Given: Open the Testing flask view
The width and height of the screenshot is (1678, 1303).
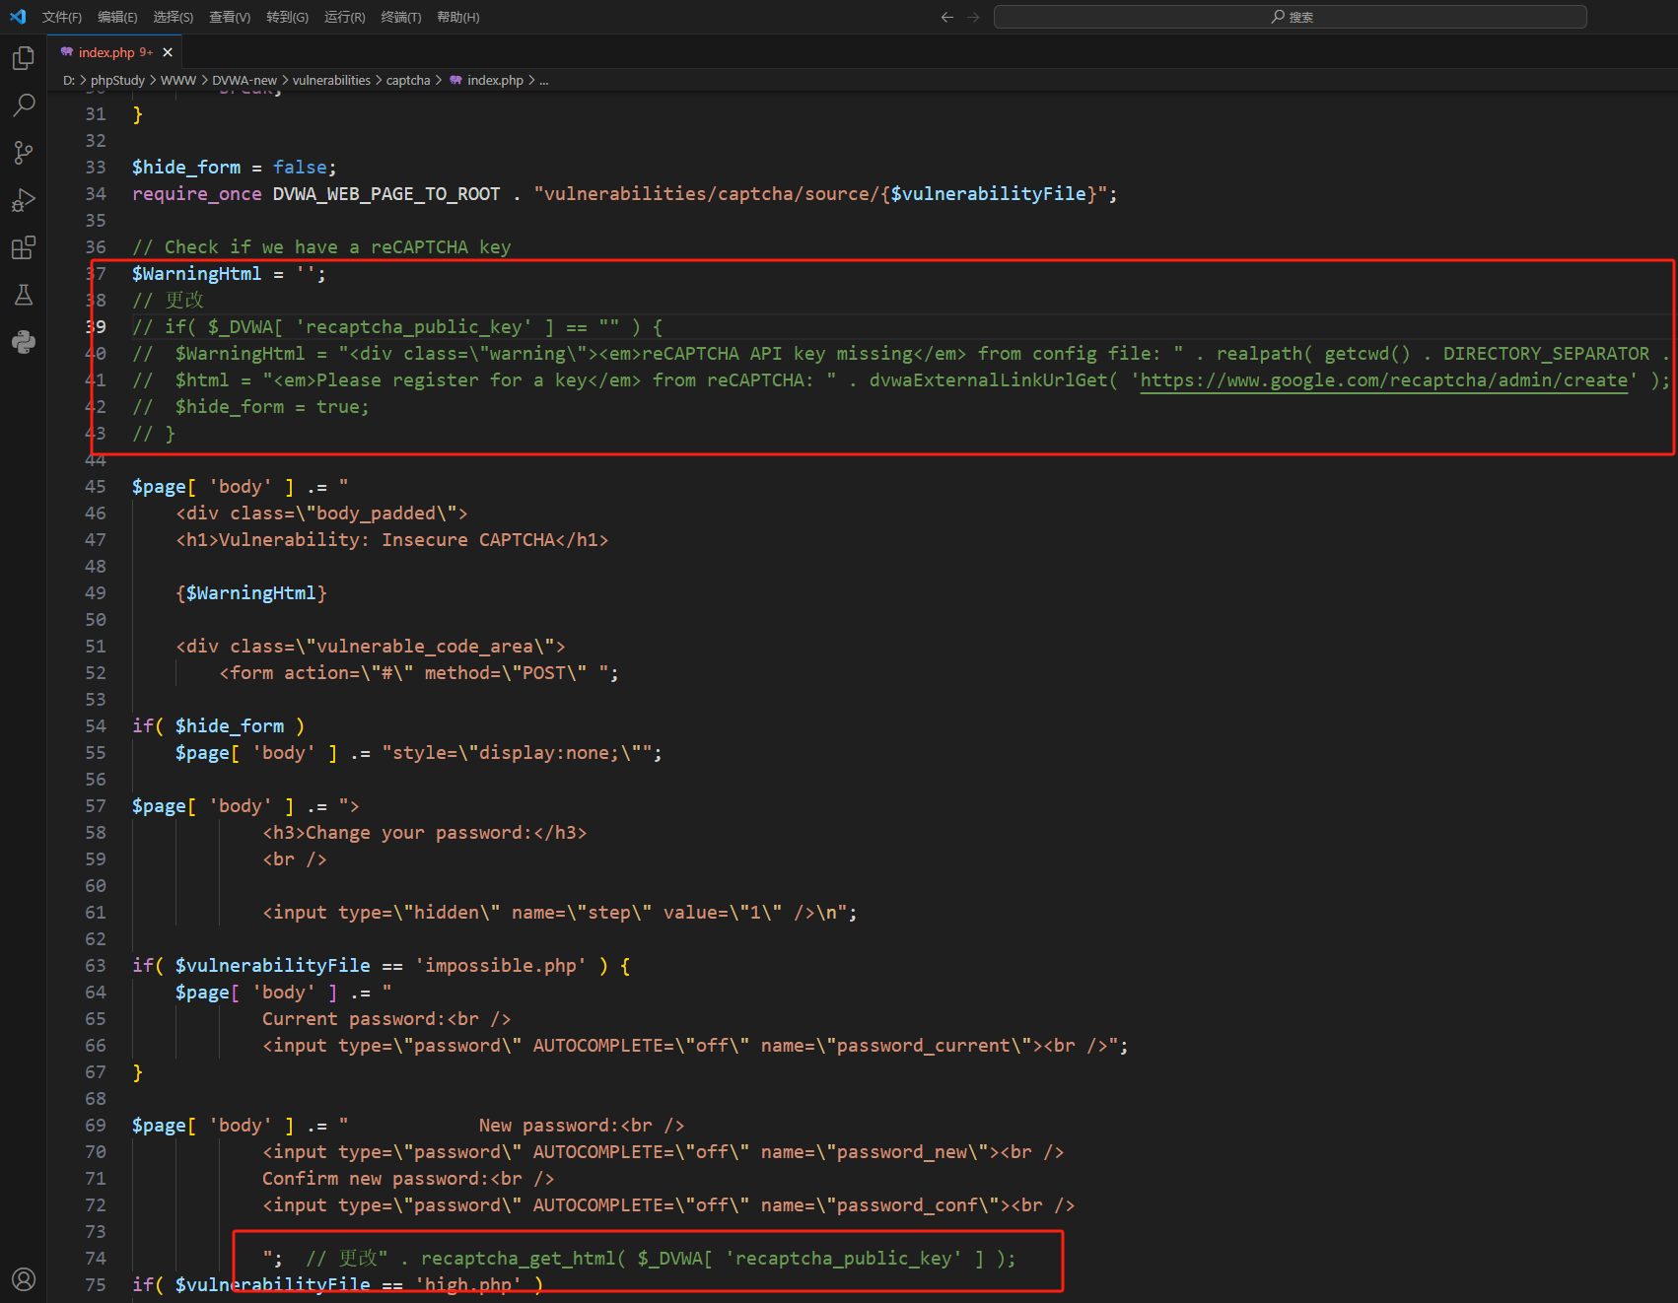Looking at the screenshot, I should click(24, 295).
